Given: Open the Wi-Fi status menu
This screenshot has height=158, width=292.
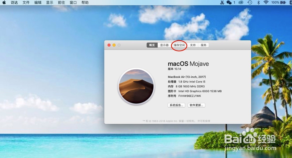Looking at the screenshot, I should click(266, 2).
